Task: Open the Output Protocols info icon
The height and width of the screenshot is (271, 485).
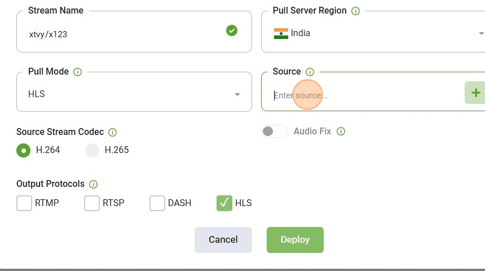Action: (x=93, y=184)
